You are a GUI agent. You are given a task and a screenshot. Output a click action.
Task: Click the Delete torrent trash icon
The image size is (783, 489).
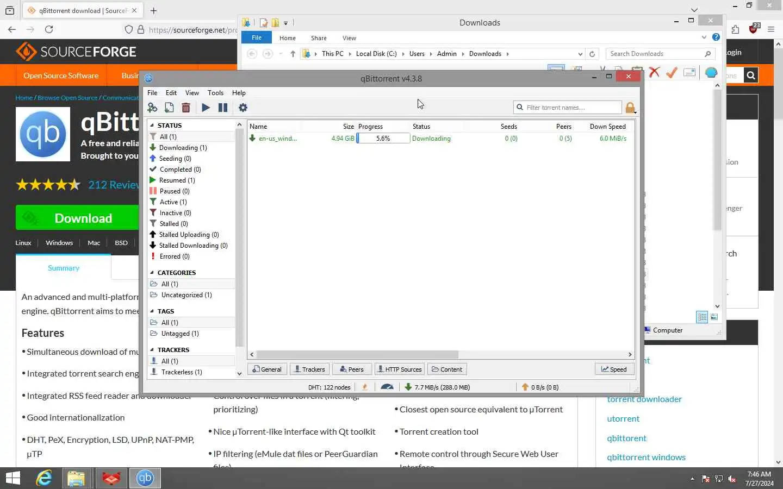[x=186, y=108]
